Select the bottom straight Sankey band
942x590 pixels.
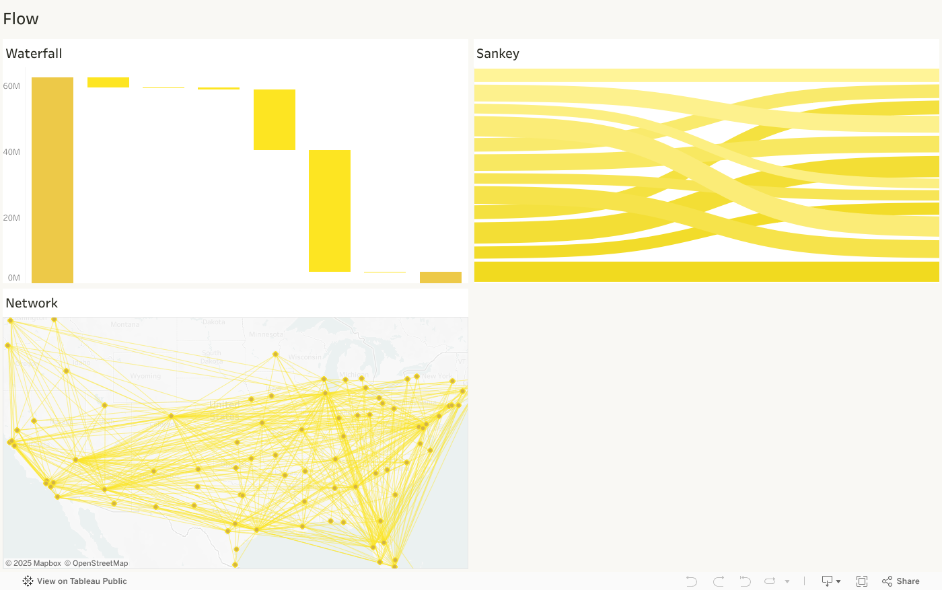point(706,272)
